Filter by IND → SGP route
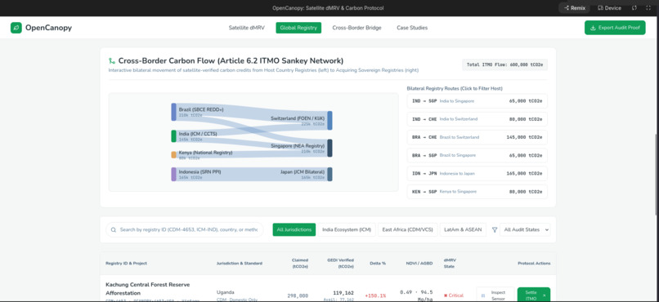 tap(477, 101)
